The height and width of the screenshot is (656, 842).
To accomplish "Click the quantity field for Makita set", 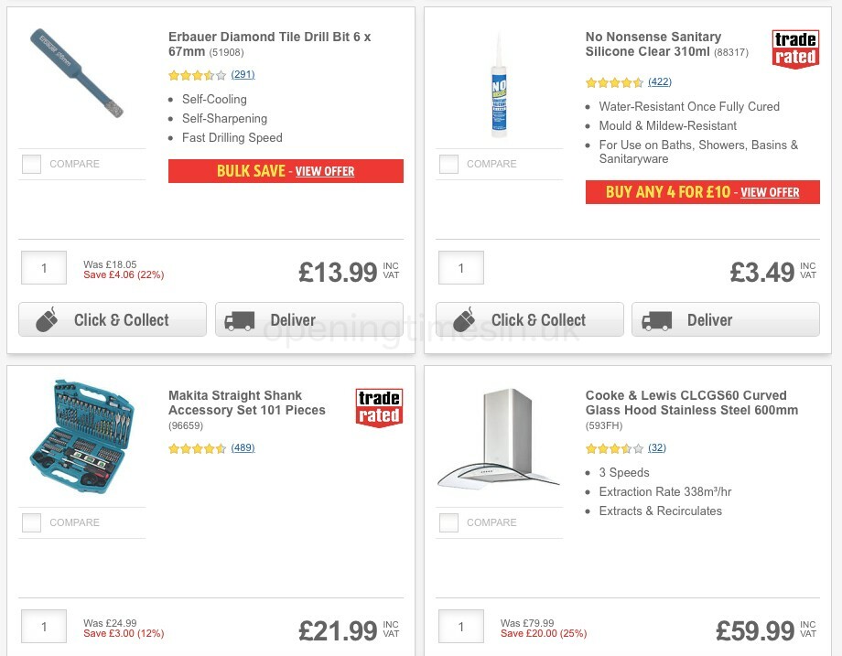I will tap(43, 626).
